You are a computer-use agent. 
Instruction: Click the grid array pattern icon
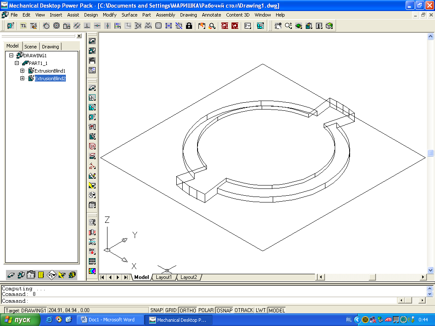tap(92, 261)
